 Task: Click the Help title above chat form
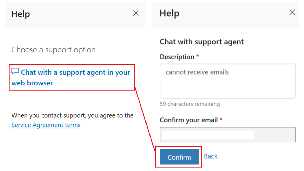(169, 13)
